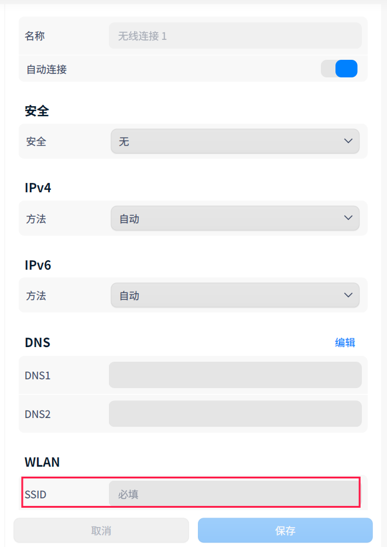Focus the DNS1 input field
The height and width of the screenshot is (547, 387).
235,375
